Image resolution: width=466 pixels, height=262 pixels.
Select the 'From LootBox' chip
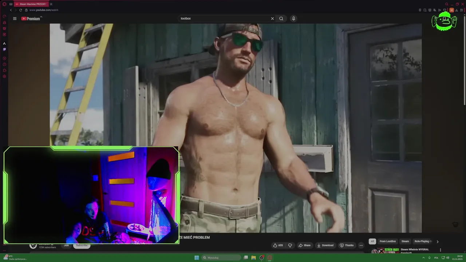pos(387,241)
